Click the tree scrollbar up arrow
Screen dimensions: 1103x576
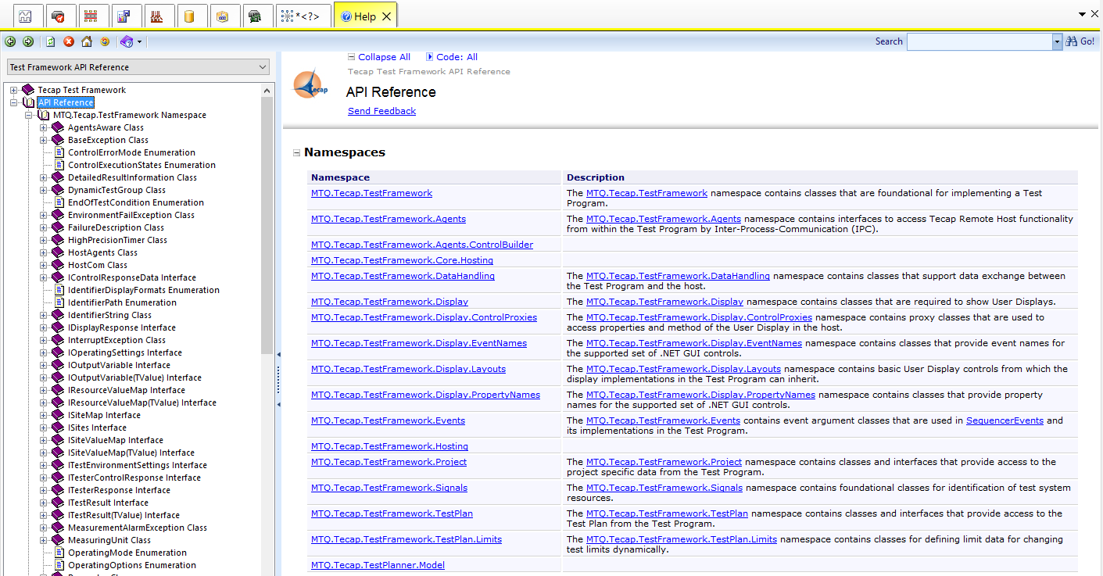point(267,89)
